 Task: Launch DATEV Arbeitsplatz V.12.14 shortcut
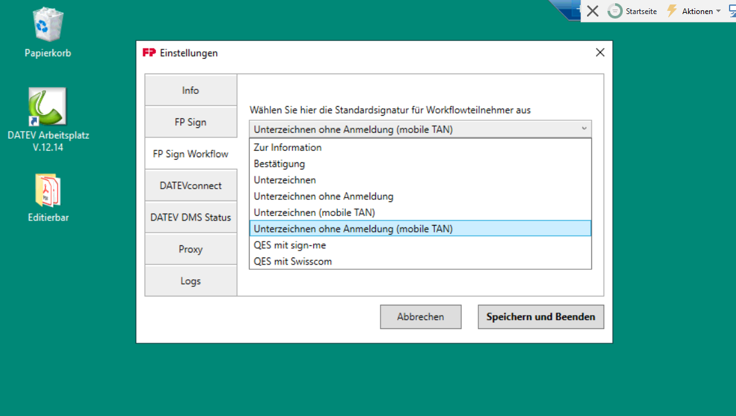click(47, 105)
